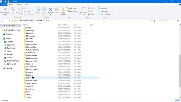Screen dimensions: 181x102
Task: Open Pictures in the sidebar
Action: point(8,54)
